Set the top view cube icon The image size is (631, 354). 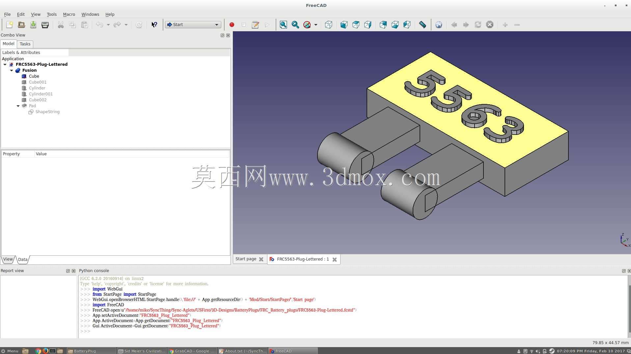coord(356,25)
